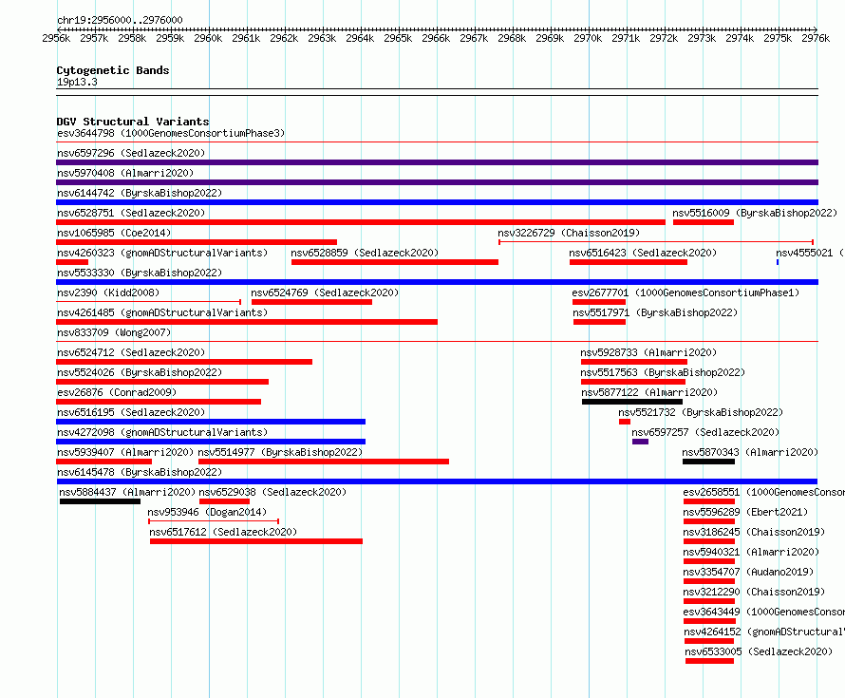Image resolution: width=845 pixels, height=698 pixels.
Task: Select the nsv4261485 gnomAD red bar
Action: click(x=247, y=322)
